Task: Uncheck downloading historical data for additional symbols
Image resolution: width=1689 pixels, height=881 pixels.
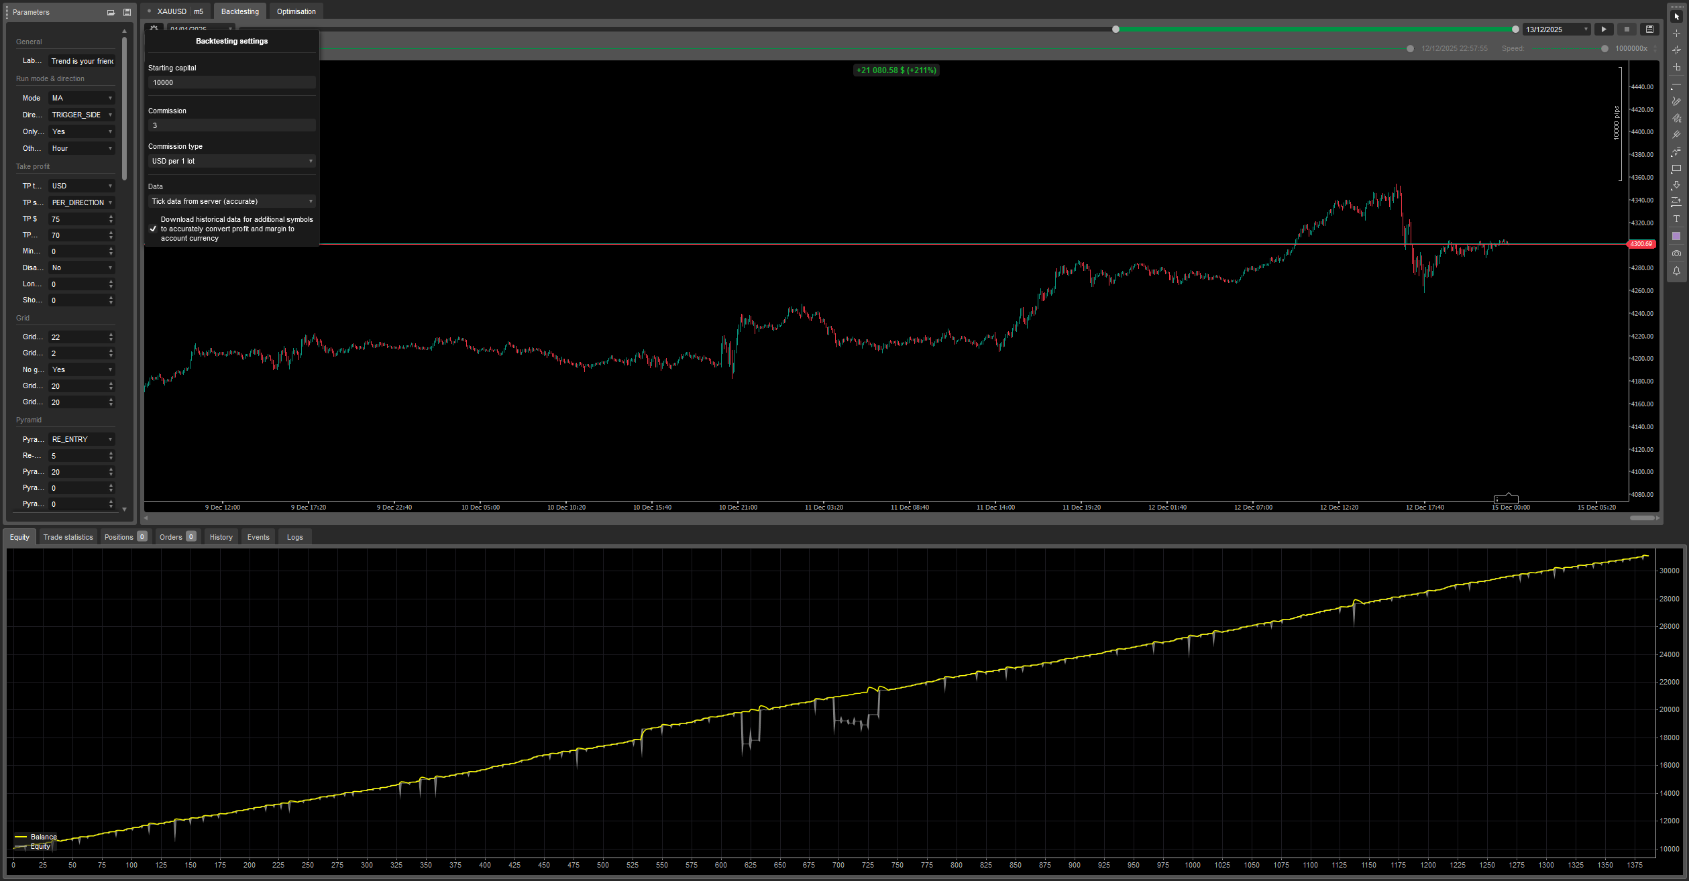Action: (154, 229)
